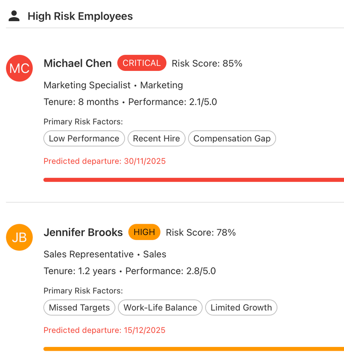
Task: Click Michael Chen's red risk progress bar
Action: click(193, 179)
